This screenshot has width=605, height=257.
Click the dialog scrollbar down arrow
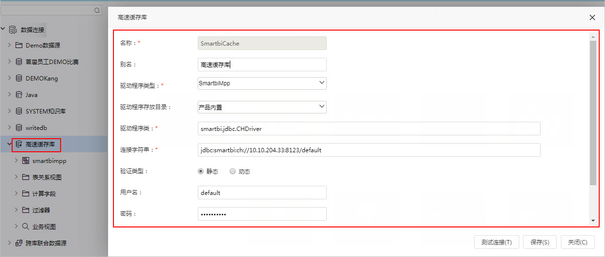[x=593, y=221]
